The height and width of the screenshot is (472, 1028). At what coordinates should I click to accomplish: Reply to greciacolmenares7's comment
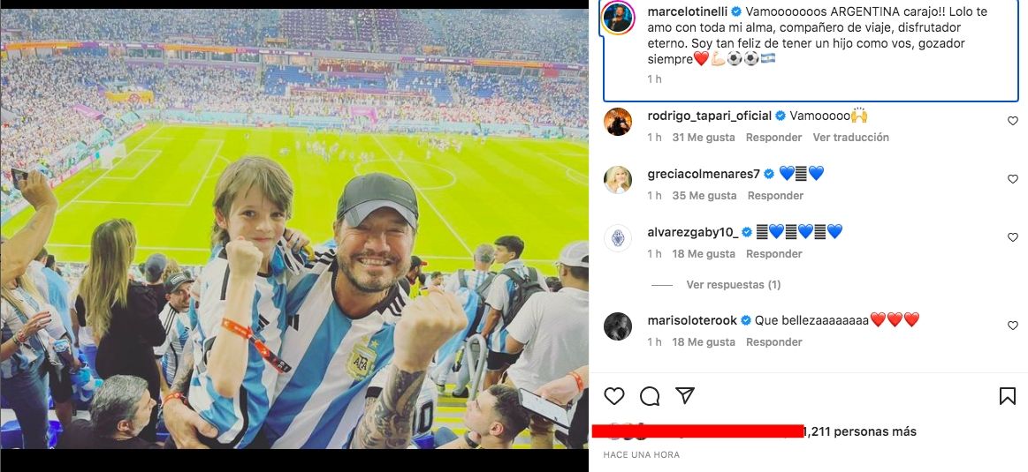(x=775, y=196)
